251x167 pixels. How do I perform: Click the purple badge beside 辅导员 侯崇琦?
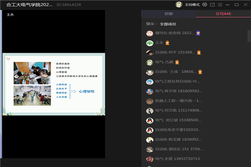click(x=199, y=33)
